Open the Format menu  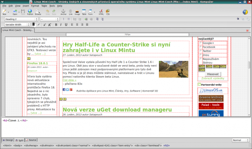(x=35, y=6)
